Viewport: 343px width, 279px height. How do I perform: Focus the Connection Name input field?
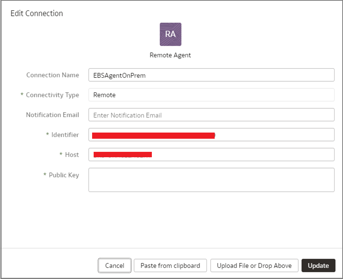coord(211,75)
